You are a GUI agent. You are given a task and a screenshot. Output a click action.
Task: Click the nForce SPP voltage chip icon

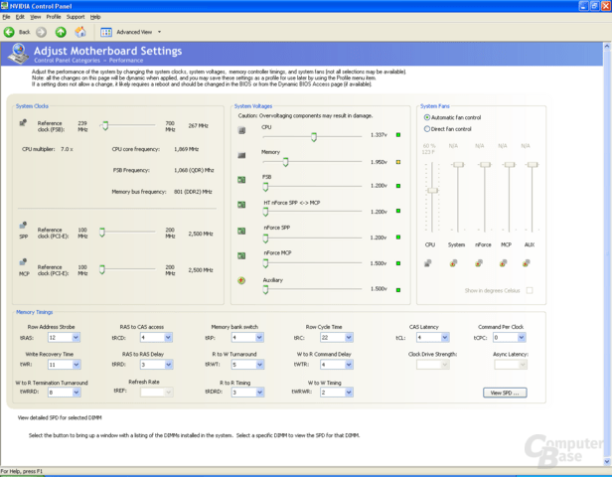[242, 232]
